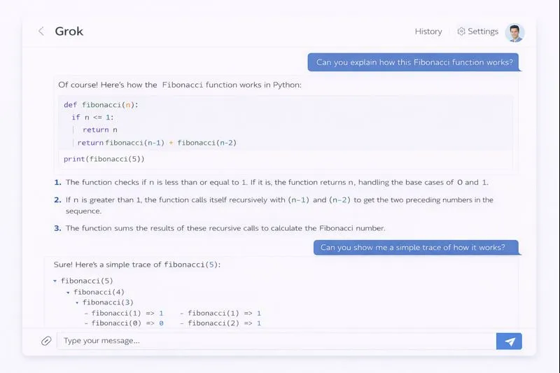Open the History link
Viewport: 560px width, 373px height.
point(428,31)
